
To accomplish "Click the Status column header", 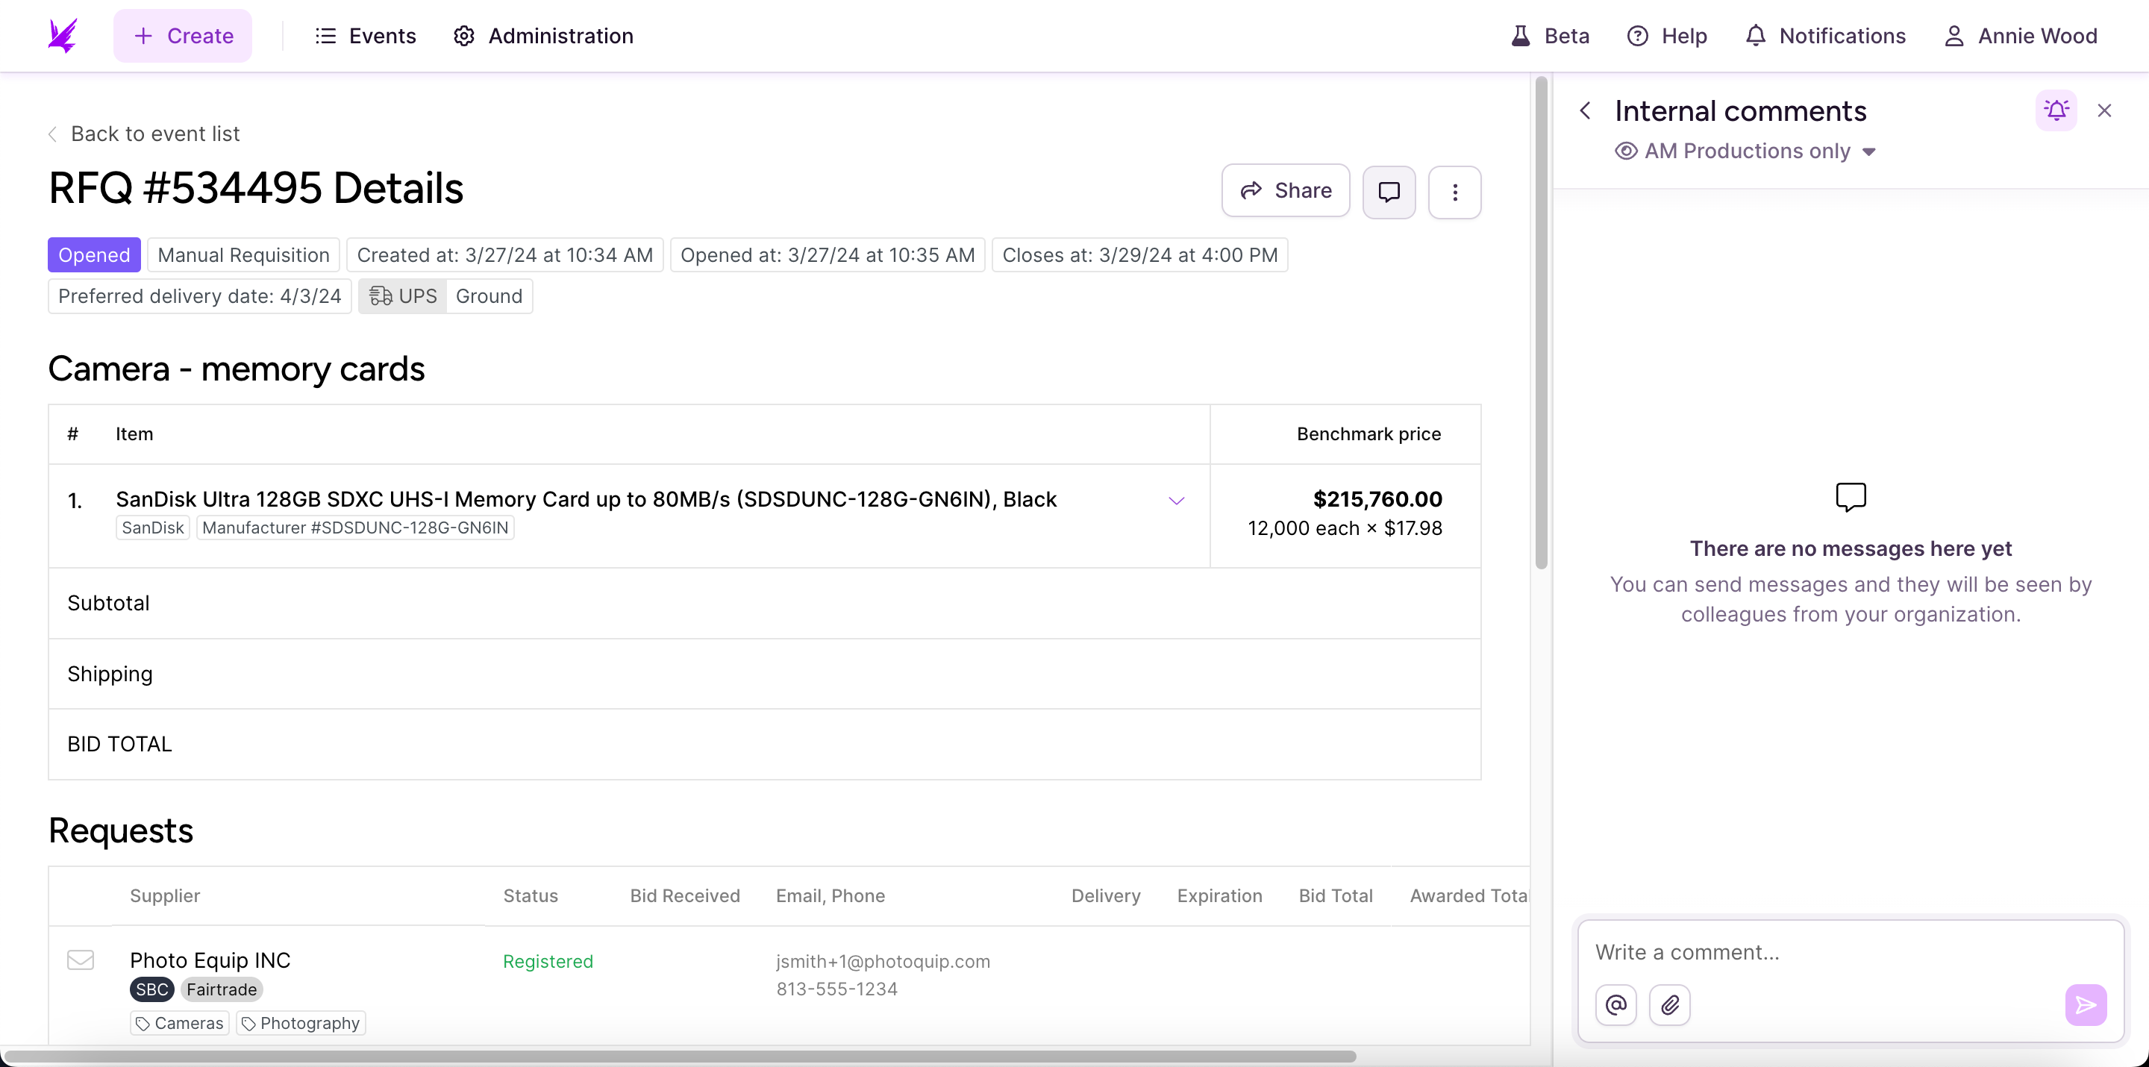I will pos(531,895).
